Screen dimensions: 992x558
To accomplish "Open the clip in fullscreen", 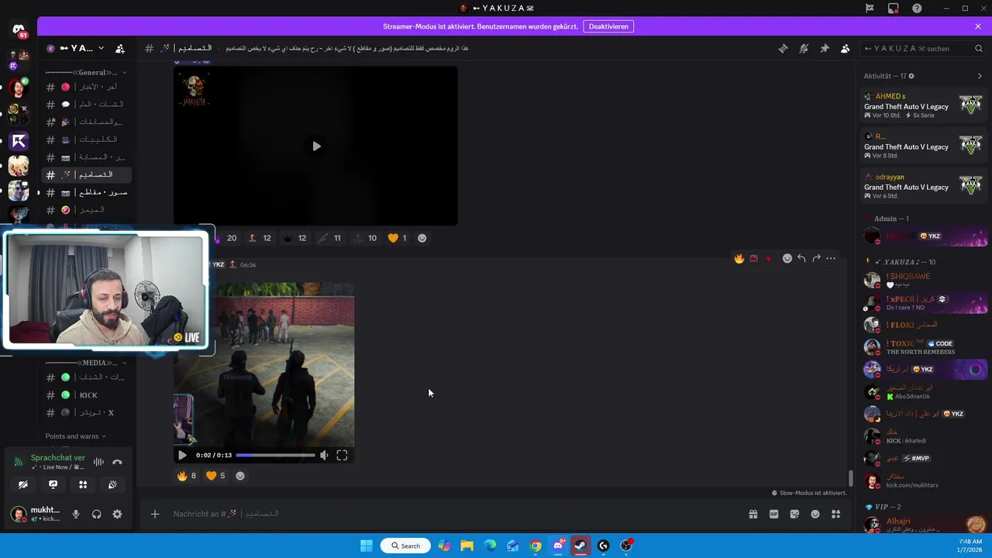I will (x=342, y=456).
